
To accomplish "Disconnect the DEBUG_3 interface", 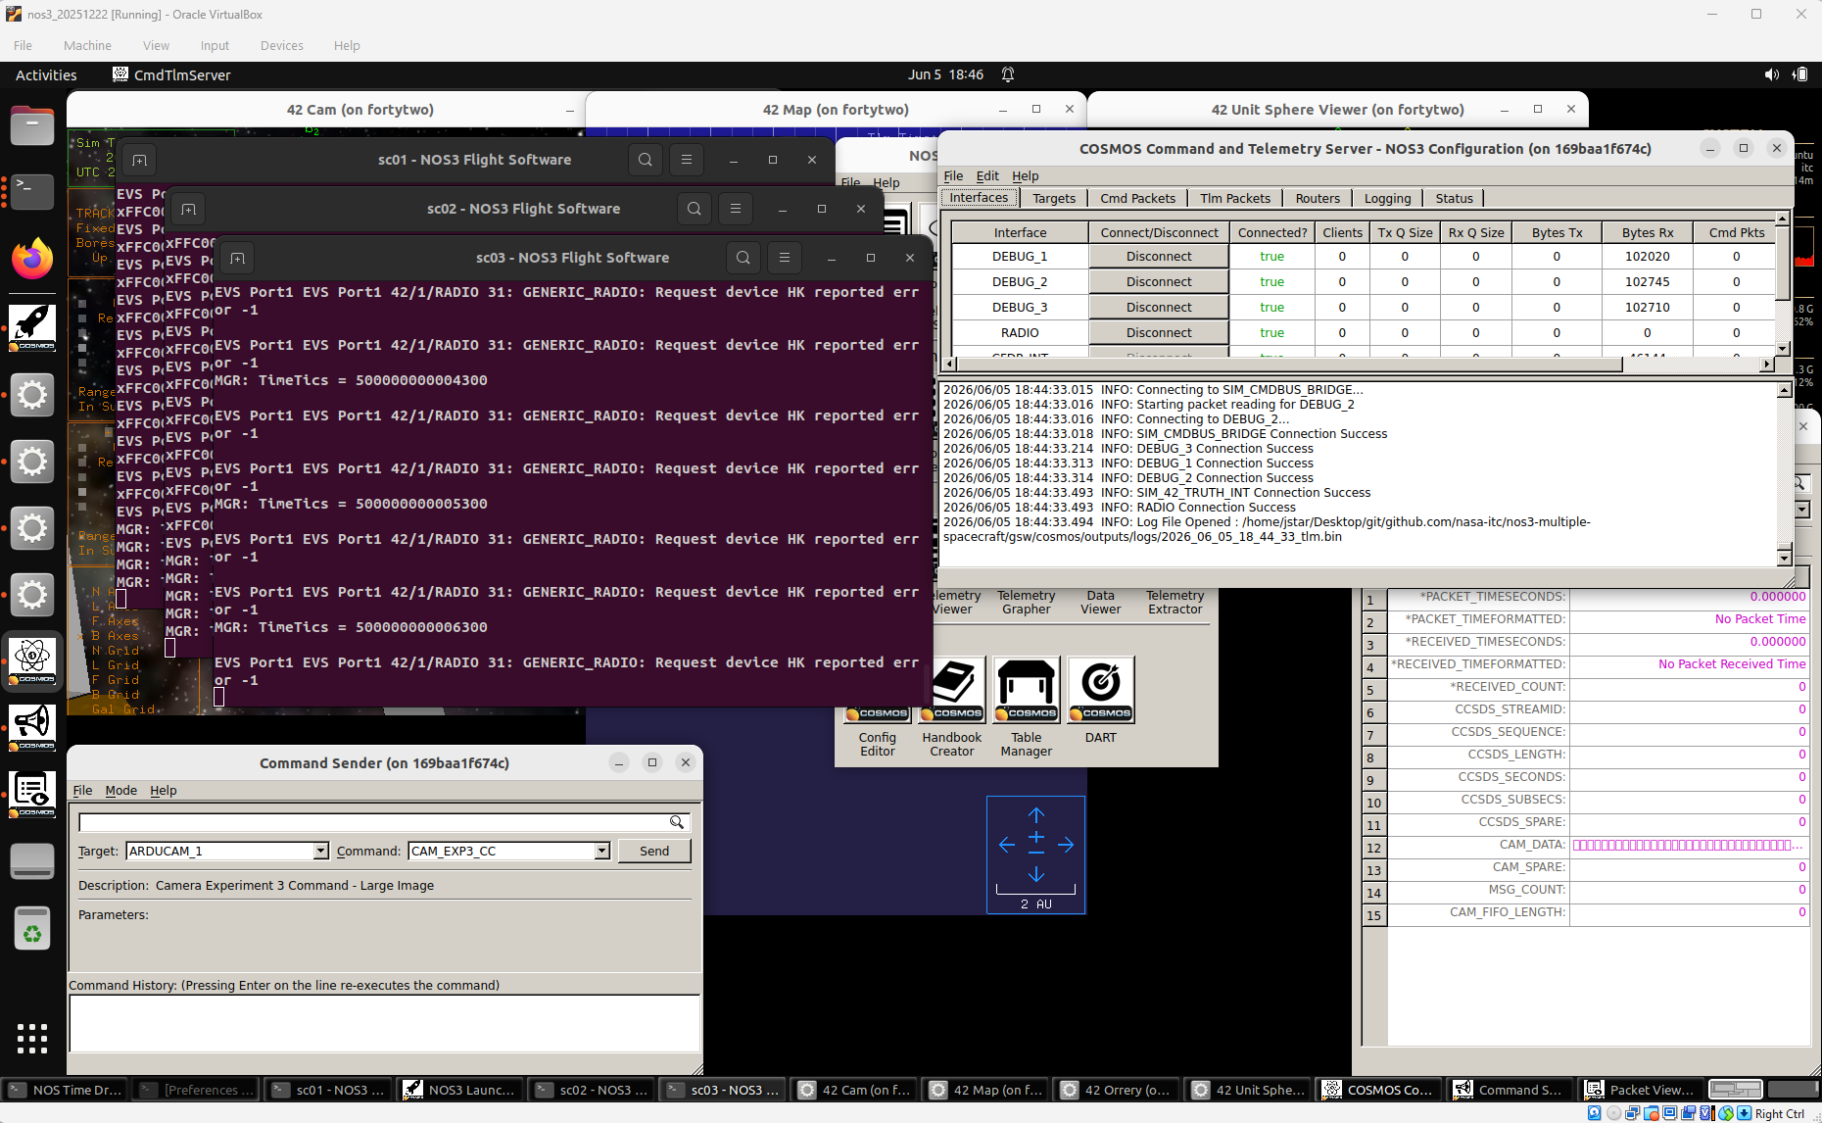I will click(x=1159, y=308).
